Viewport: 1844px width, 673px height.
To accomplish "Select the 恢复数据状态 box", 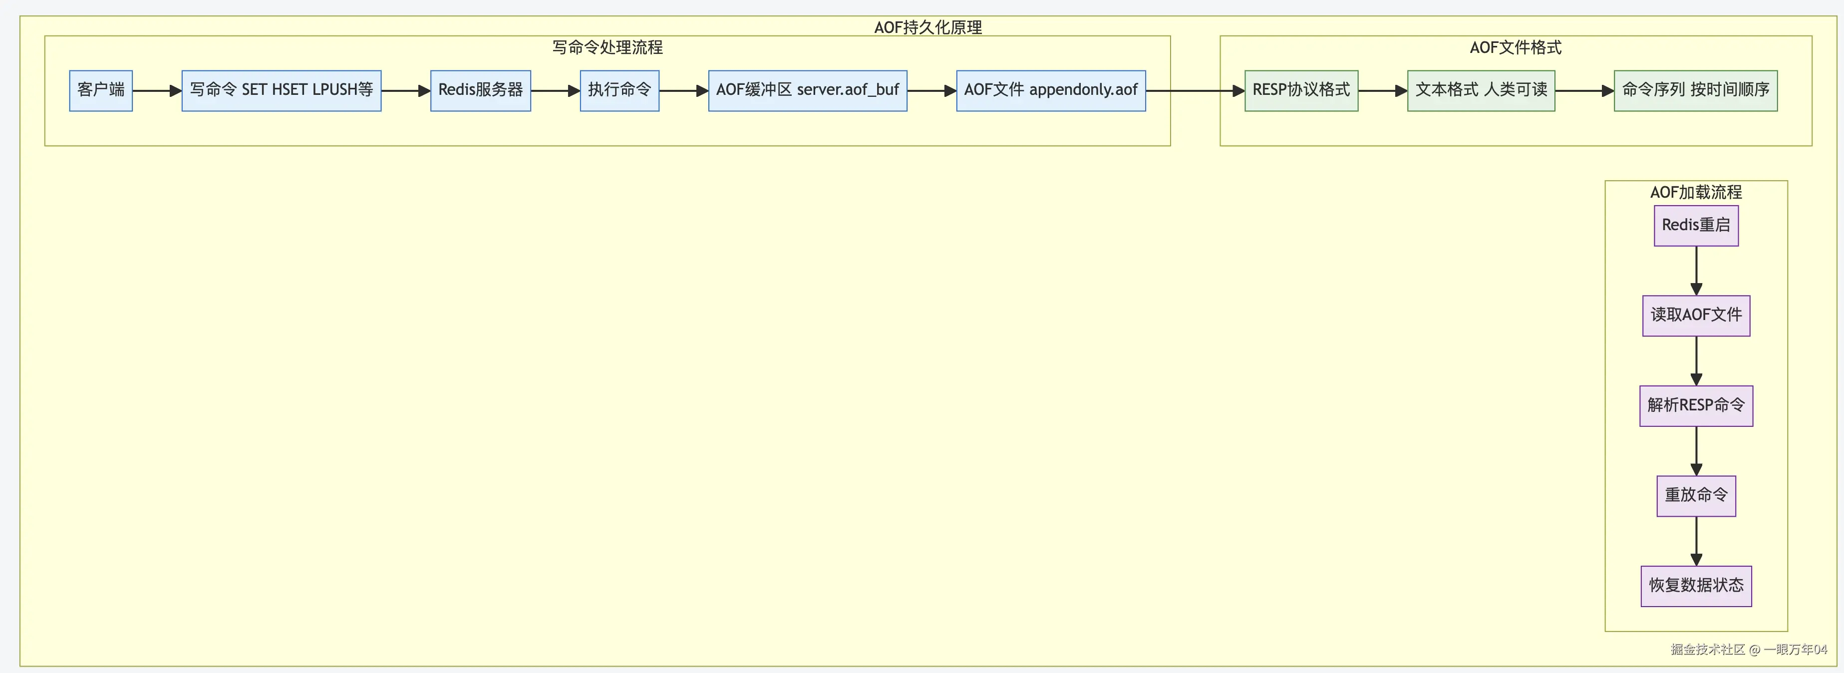I will pos(1696,586).
